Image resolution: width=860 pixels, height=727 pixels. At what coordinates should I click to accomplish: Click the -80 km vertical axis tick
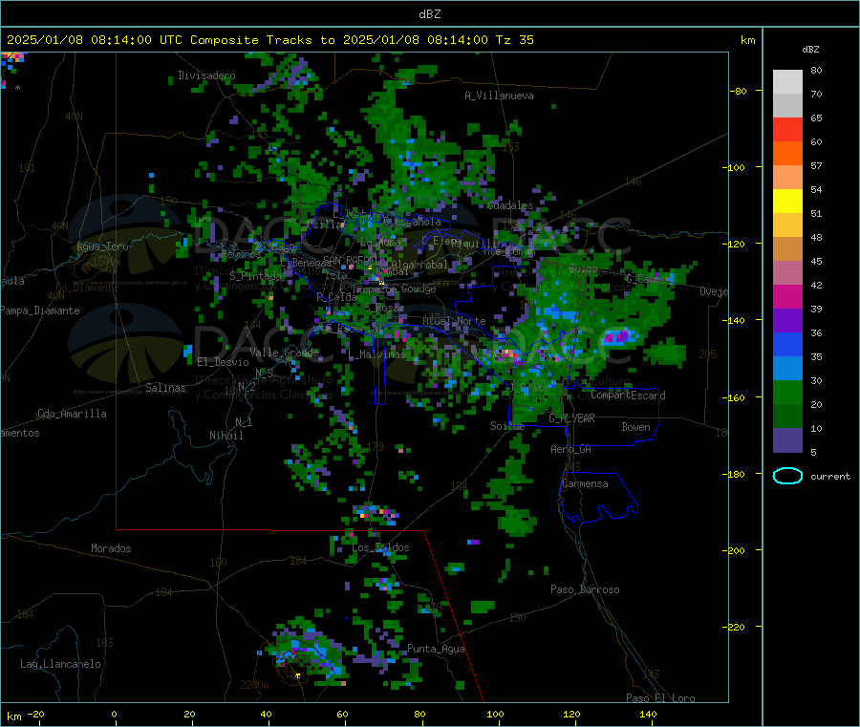point(738,91)
